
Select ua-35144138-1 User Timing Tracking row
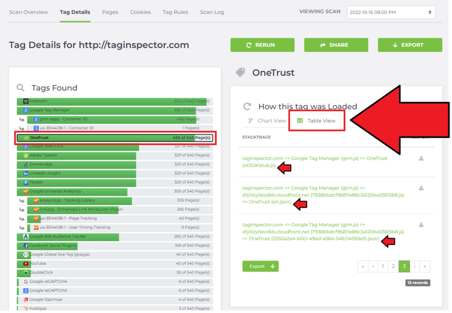point(120,227)
